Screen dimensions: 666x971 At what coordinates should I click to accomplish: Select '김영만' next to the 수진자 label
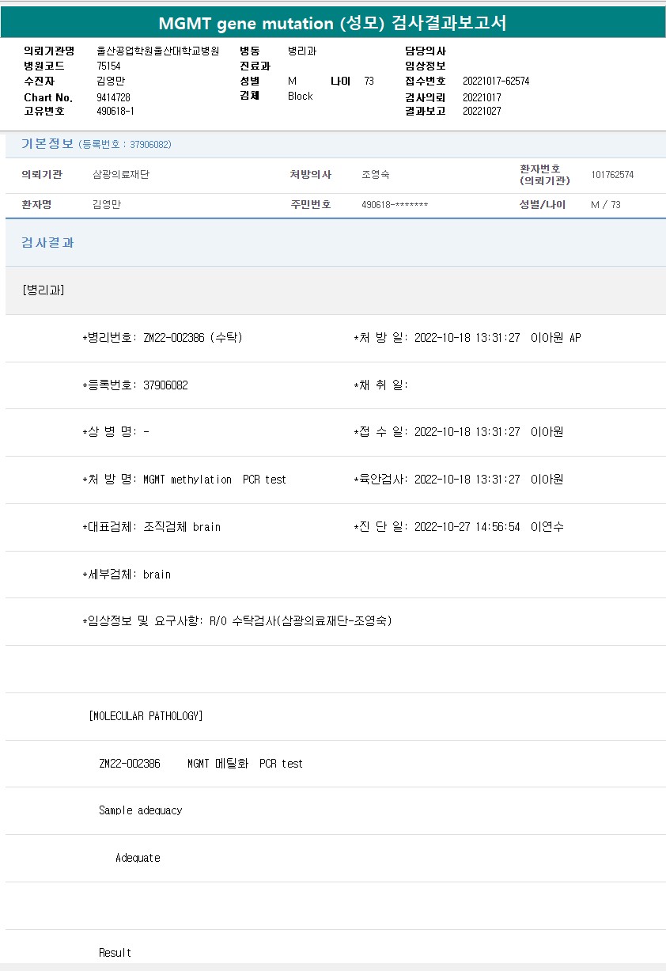click(x=111, y=82)
